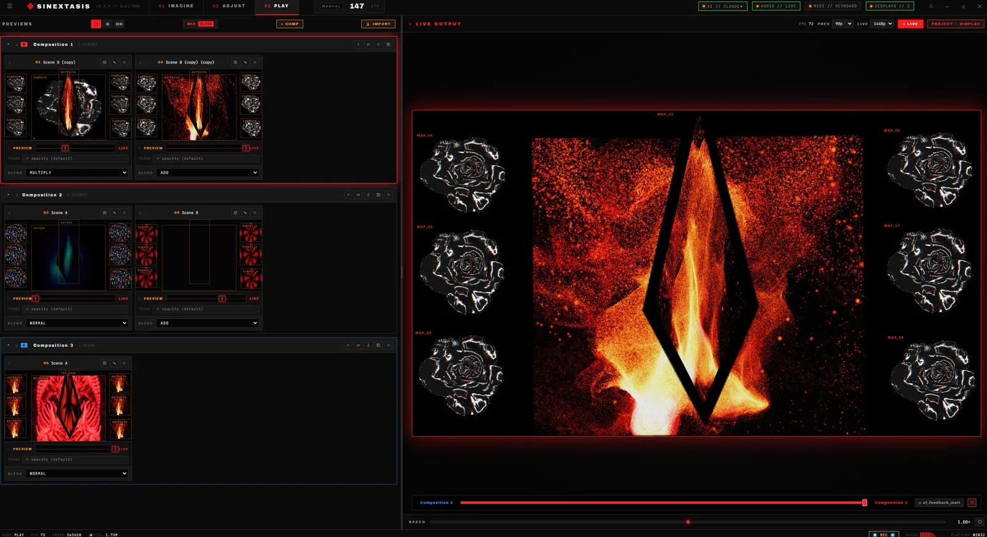987x537 pixels.
Task: Clear the xf_feedback_melt crossfade effect
Action: [972, 502]
